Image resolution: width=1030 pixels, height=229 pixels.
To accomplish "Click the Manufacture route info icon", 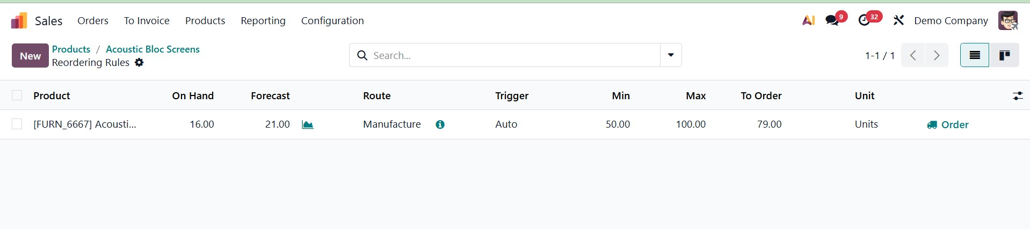I will pyautogui.click(x=440, y=124).
